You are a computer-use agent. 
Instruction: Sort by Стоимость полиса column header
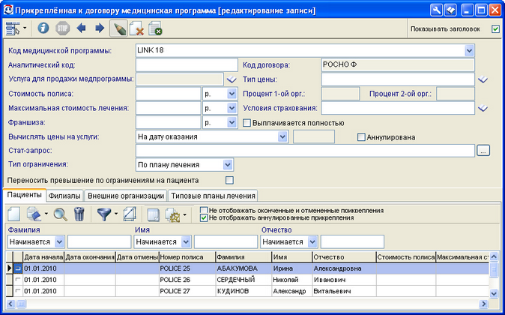406,257
